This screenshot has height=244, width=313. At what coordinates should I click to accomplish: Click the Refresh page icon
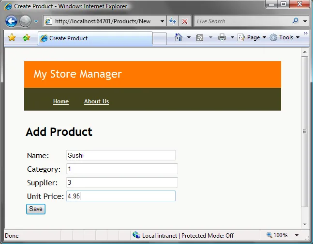[173, 21]
